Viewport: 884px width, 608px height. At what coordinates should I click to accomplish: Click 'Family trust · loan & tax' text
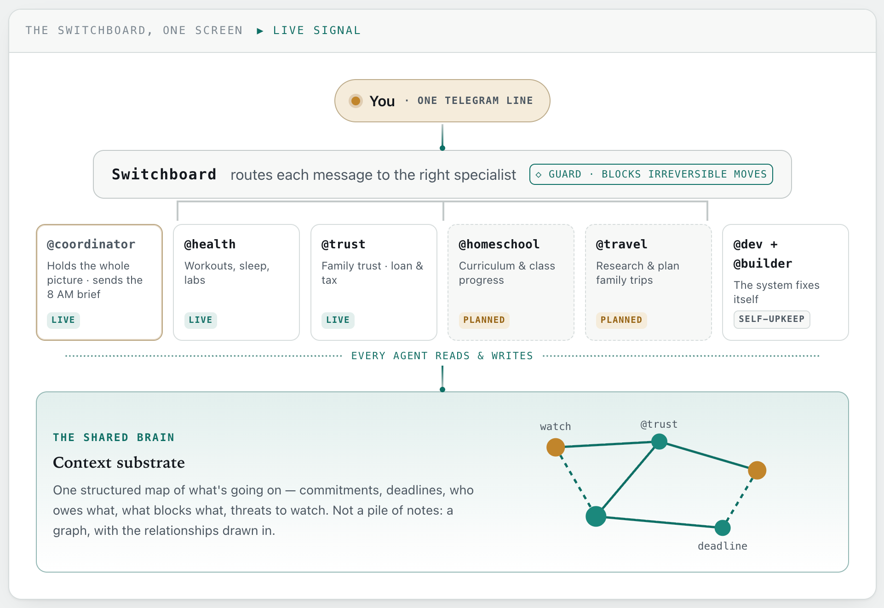(372, 273)
